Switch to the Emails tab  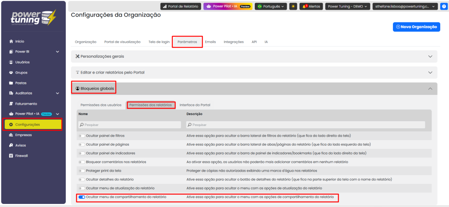(x=210, y=42)
